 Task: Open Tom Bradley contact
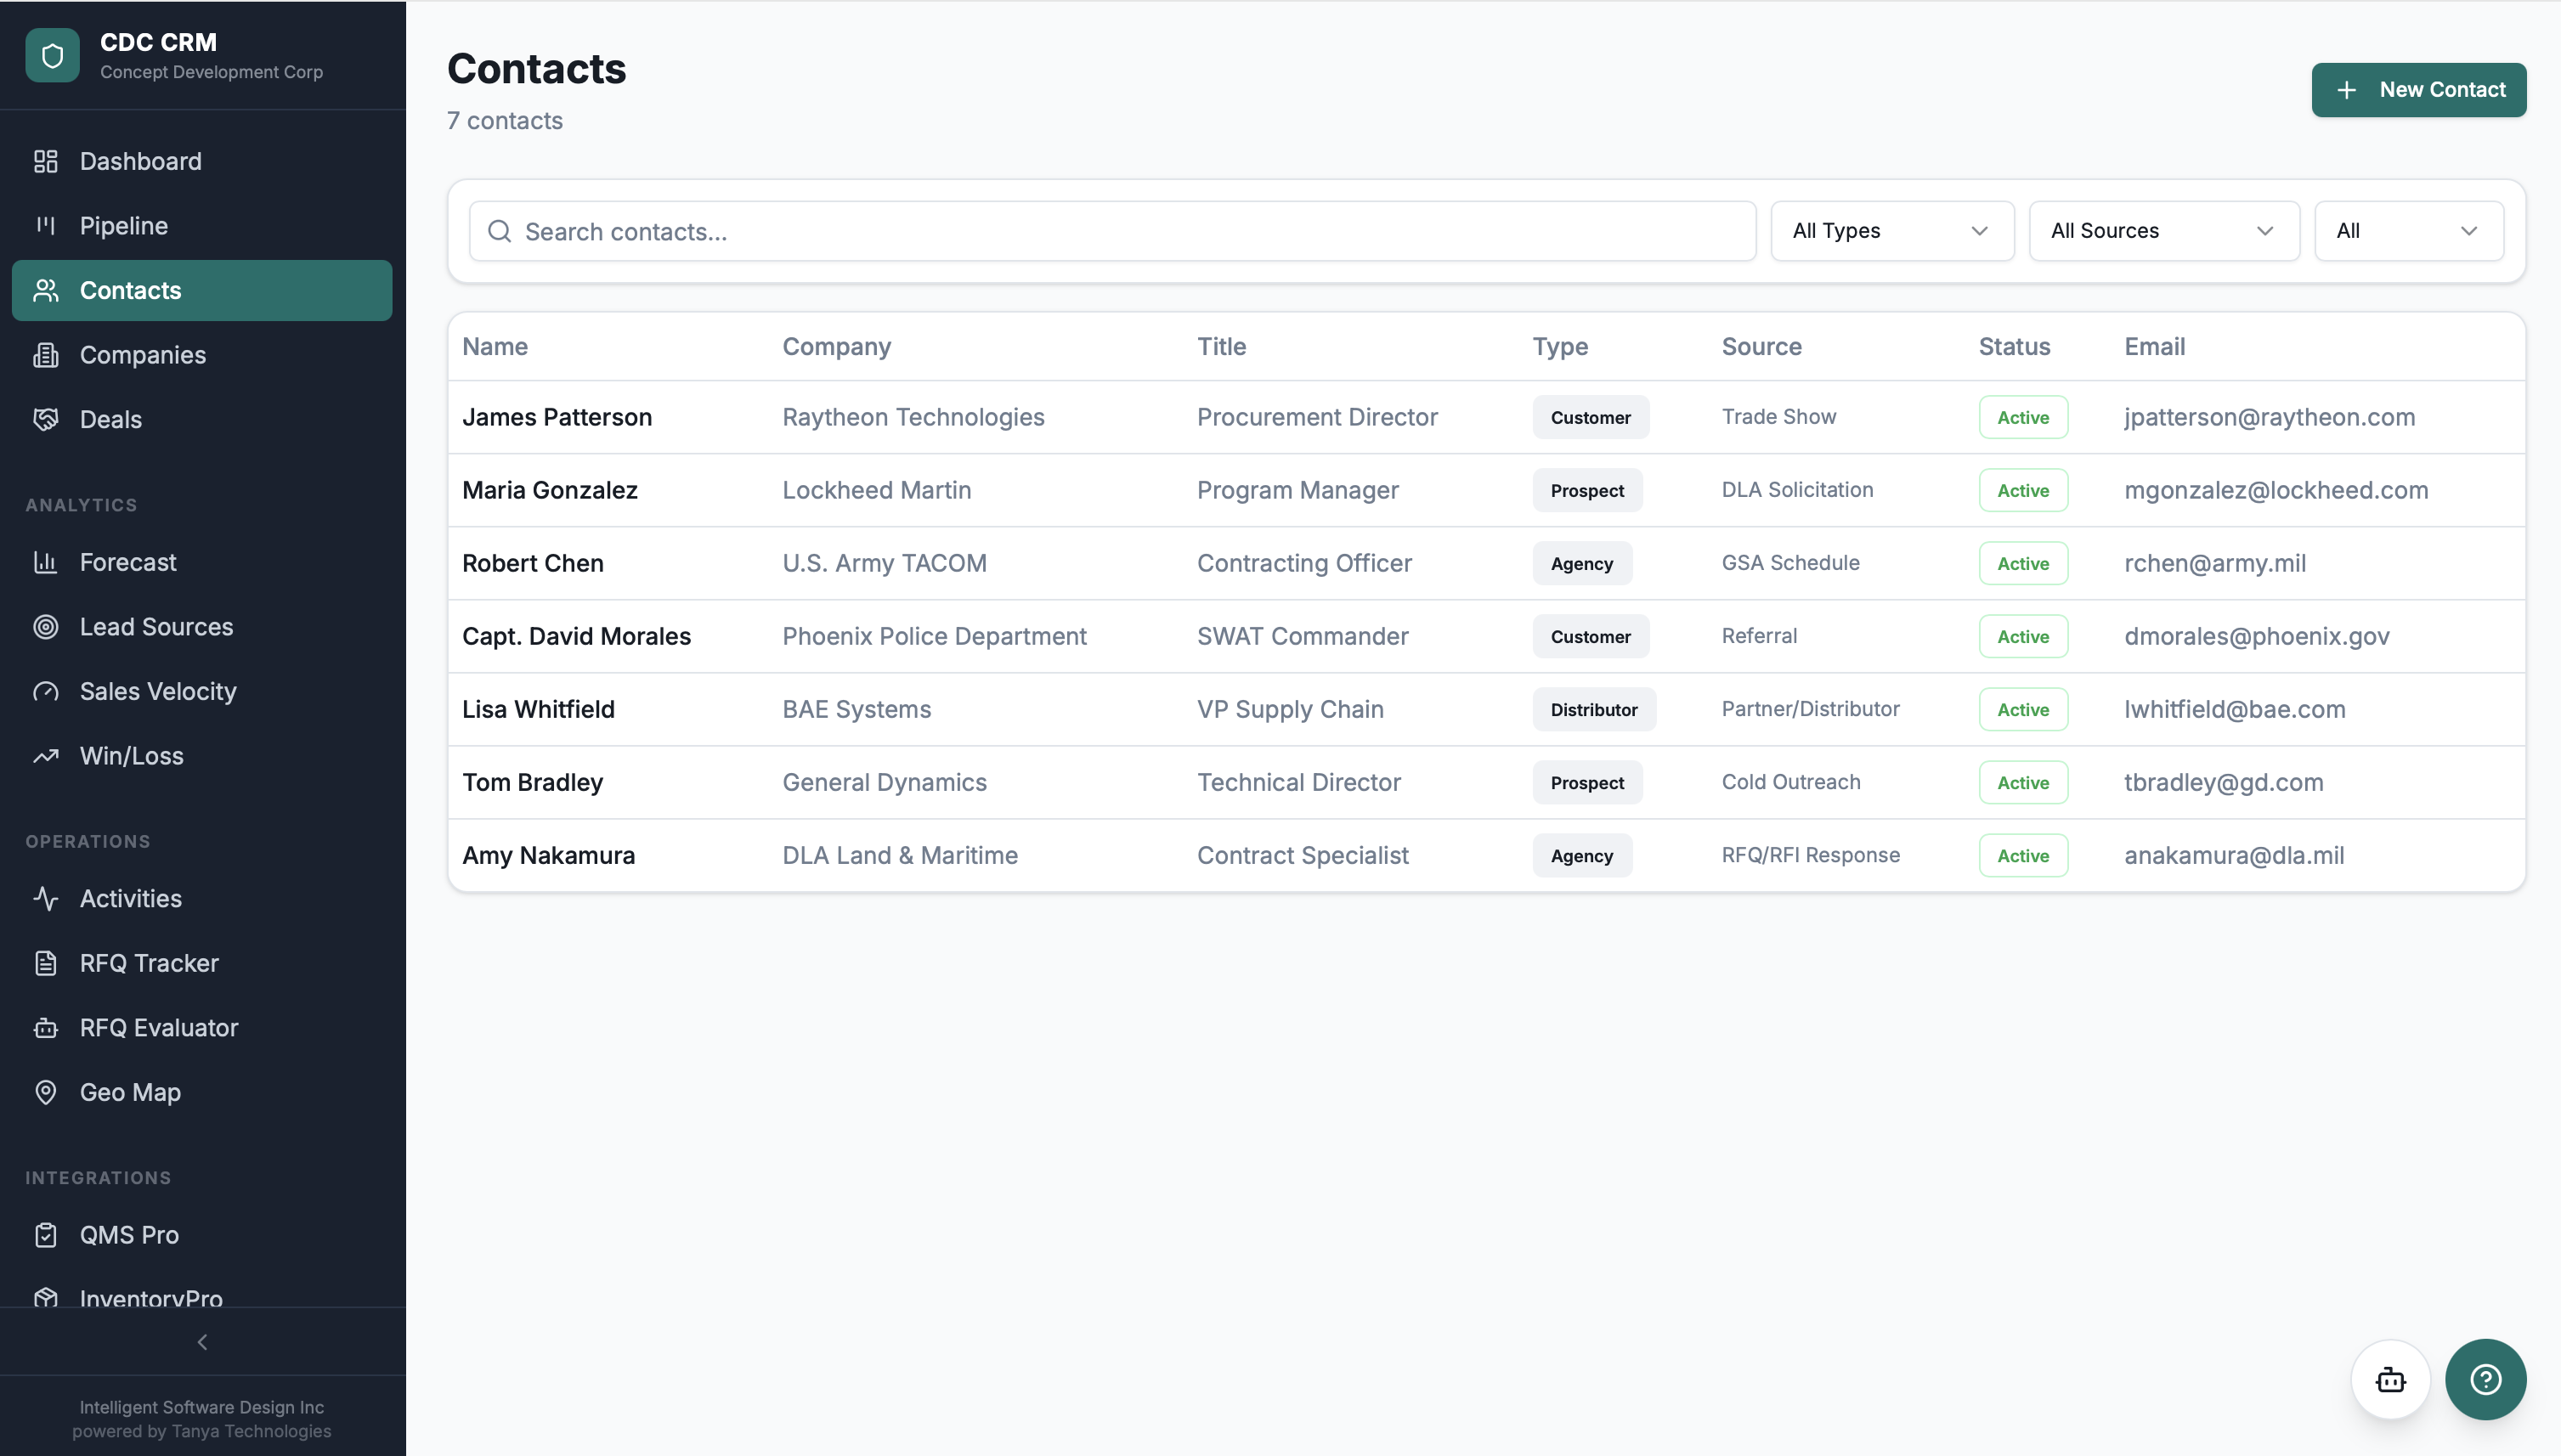coord(532,782)
